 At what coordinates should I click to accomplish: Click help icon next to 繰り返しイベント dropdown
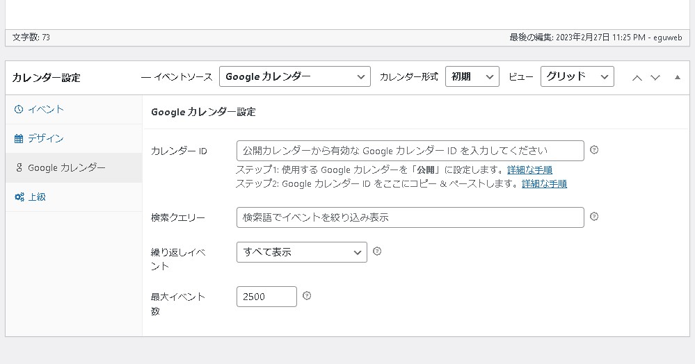pos(377,251)
